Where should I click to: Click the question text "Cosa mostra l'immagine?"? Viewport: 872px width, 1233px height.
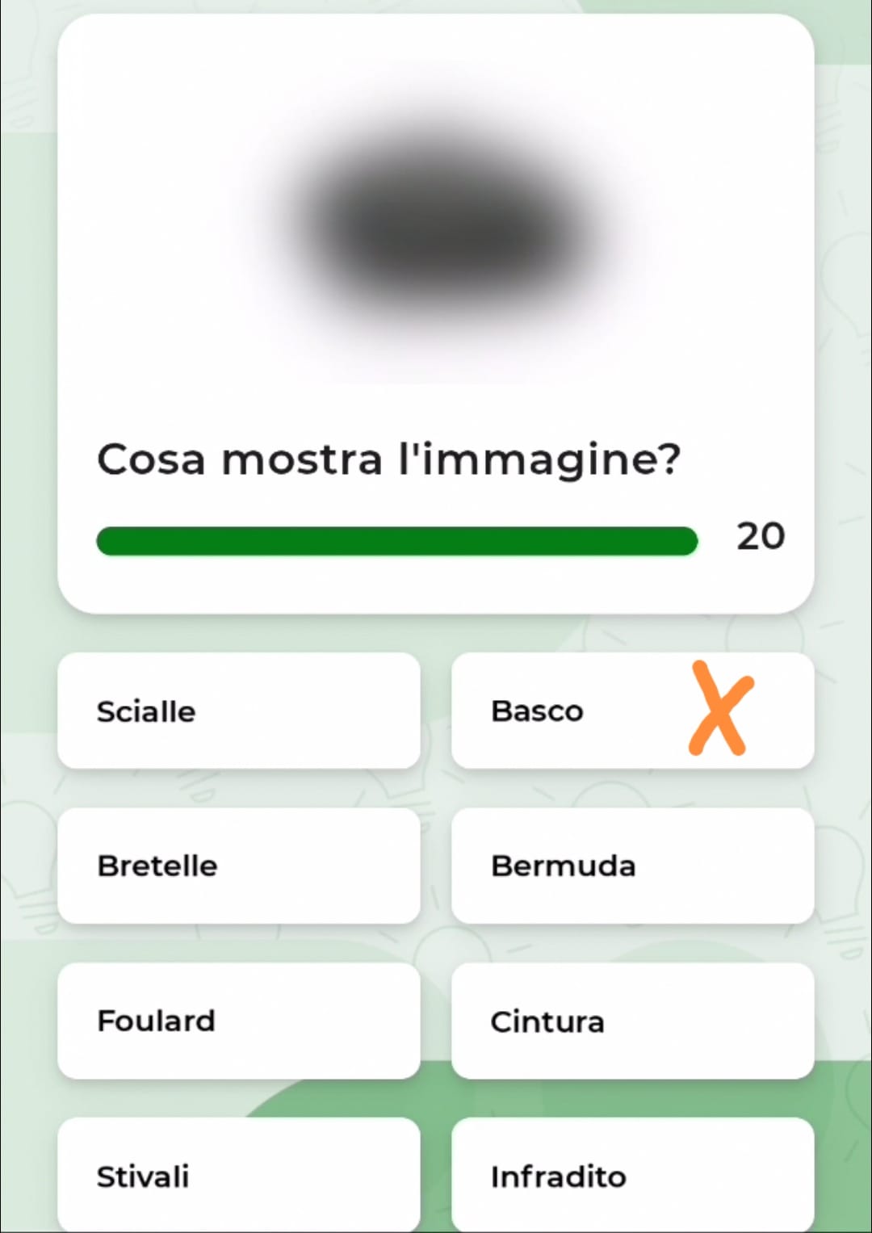click(388, 460)
